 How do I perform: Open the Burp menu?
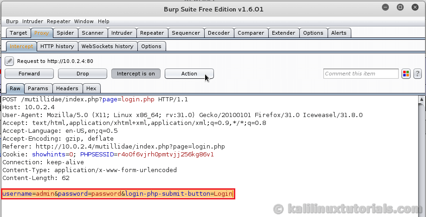click(x=13, y=21)
